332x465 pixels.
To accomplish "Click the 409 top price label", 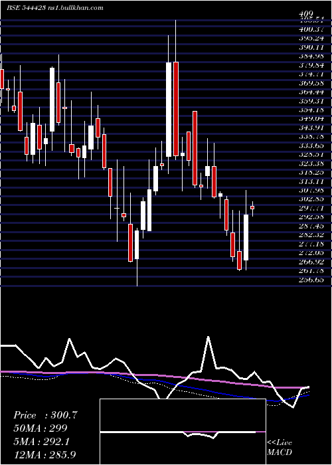I will pyautogui.click(x=307, y=14).
